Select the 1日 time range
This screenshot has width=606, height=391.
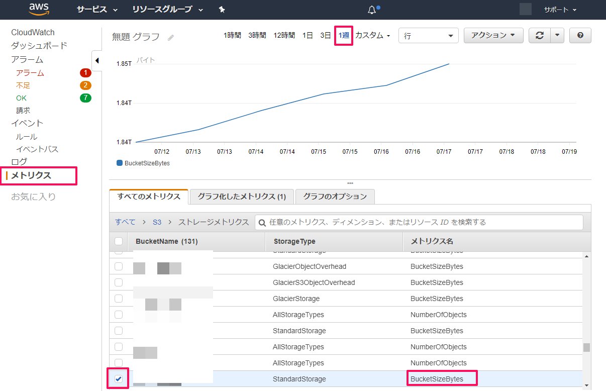tap(307, 35)
